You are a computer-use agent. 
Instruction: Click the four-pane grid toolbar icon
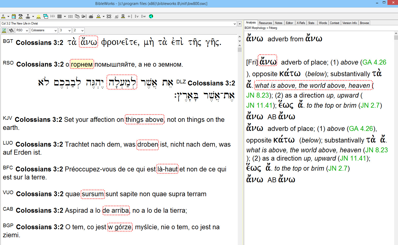[x=59, y=16]
